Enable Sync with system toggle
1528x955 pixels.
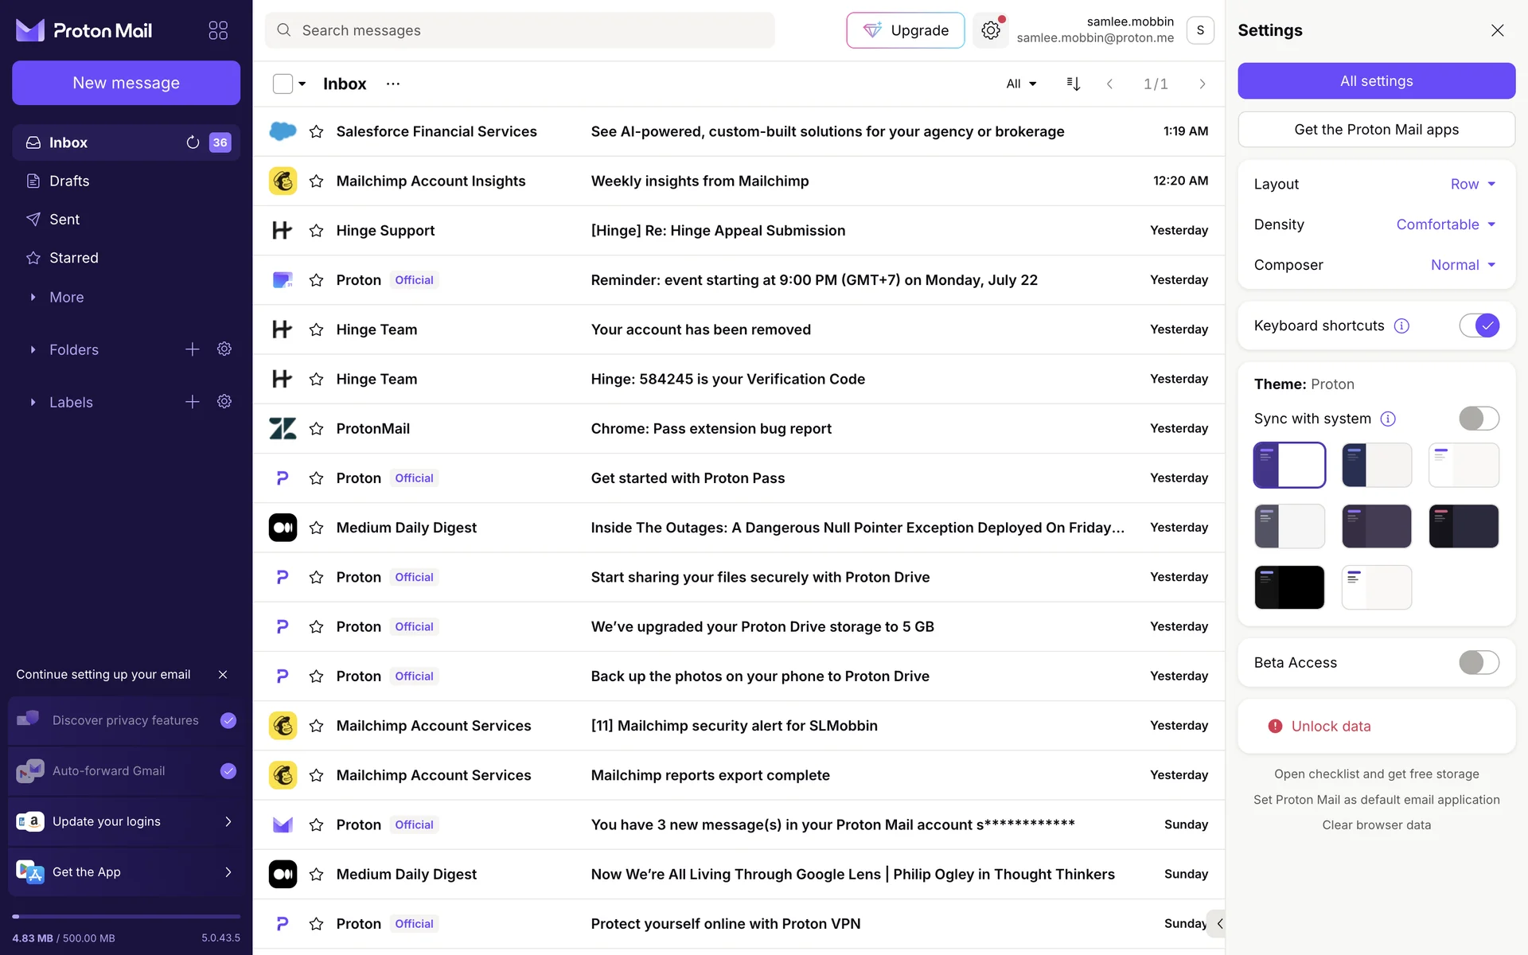[1479, 419]
